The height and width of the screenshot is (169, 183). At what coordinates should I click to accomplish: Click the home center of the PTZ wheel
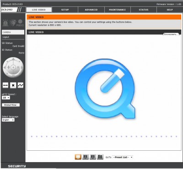(13, 67)
